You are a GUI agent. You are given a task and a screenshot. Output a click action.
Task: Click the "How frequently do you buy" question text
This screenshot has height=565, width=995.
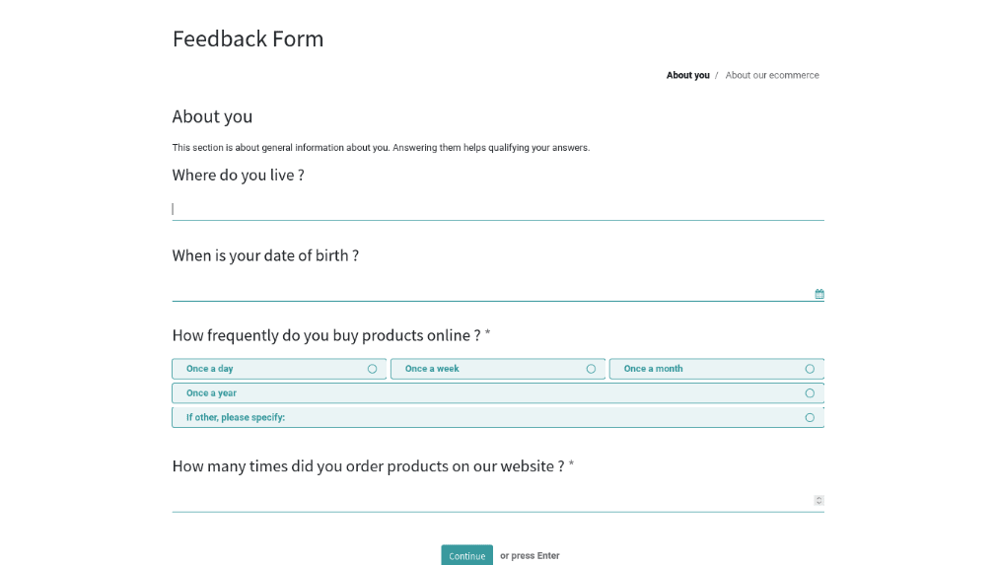click(x=326, y=335)
